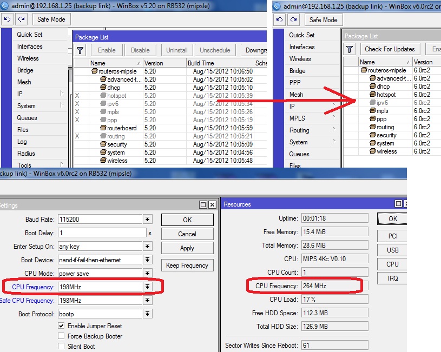Viewport: 441px width, 352px height.
Task: Open filter icon in v5.20 Package List
Action: click(80, 50)
